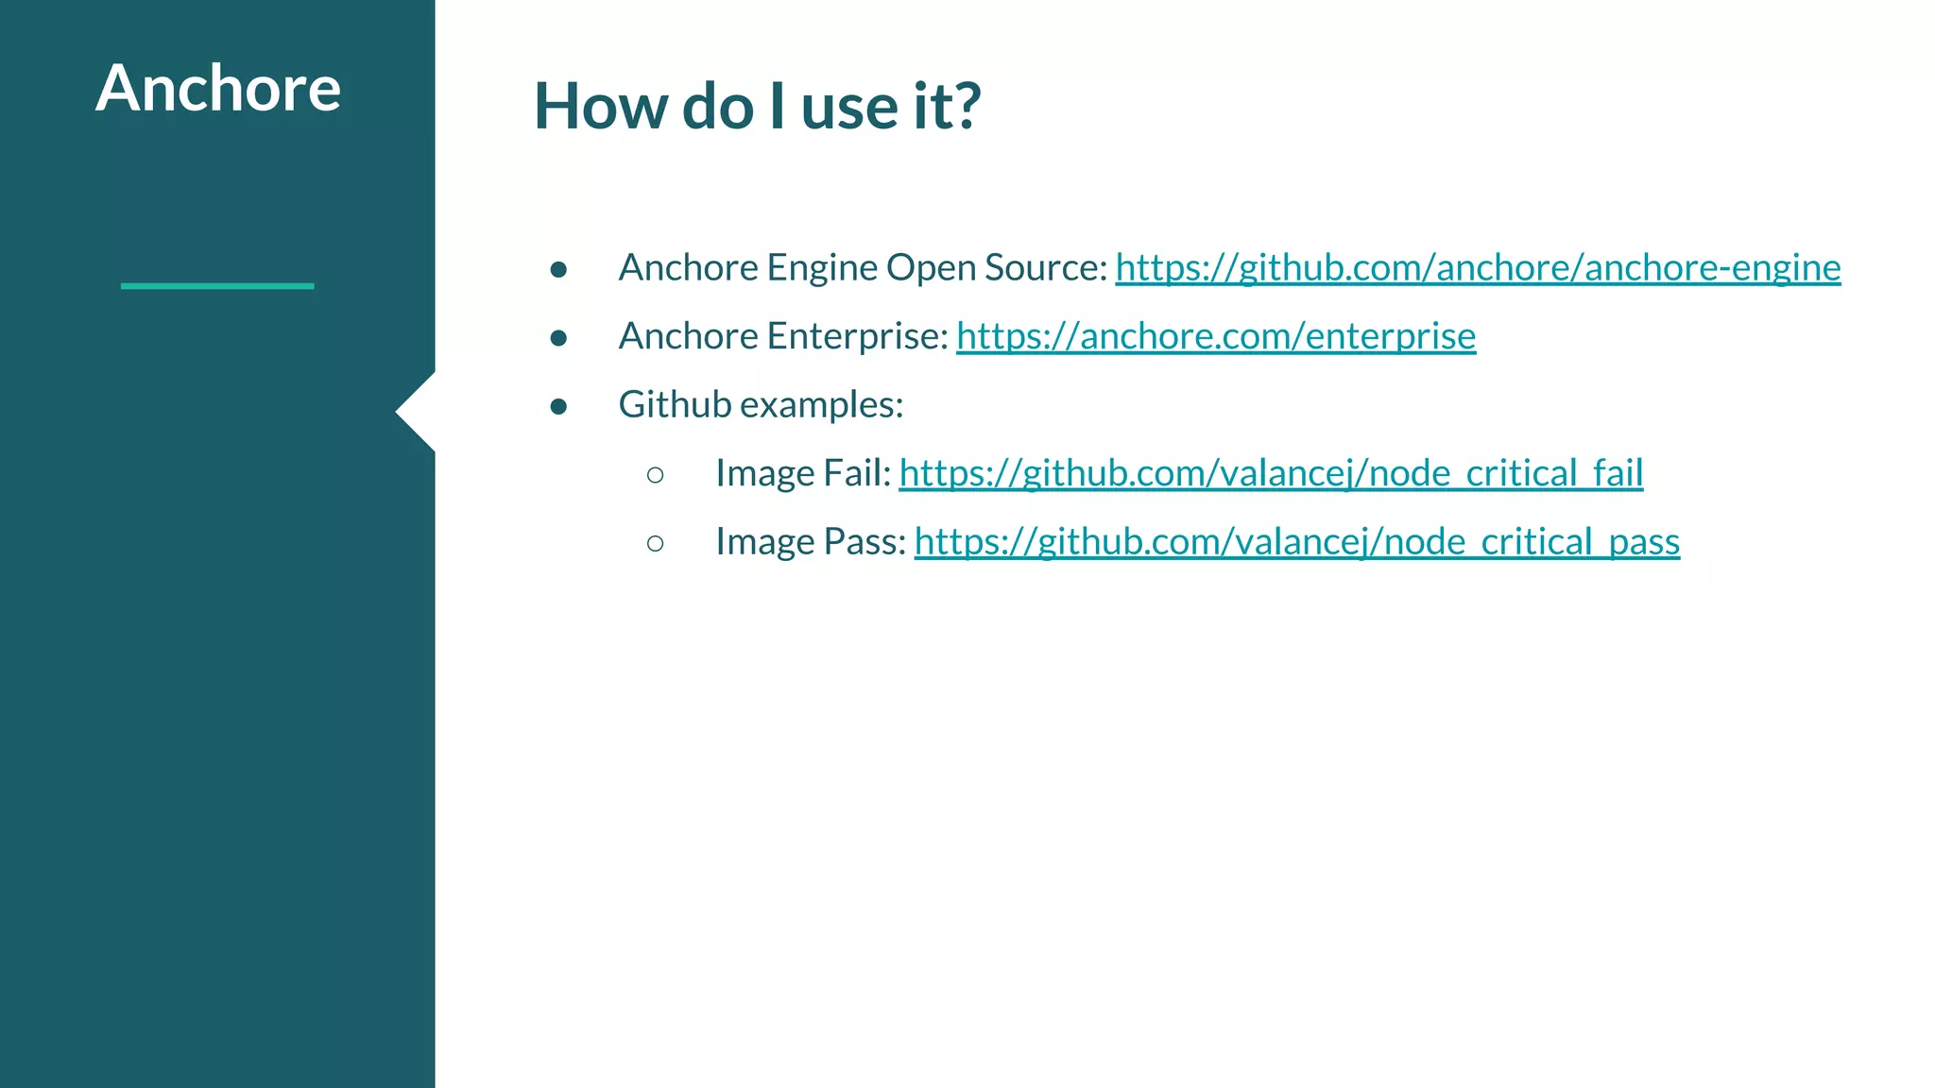Screen dimensions: 1935x1088
Task: Select the 'Image Fail:' label text
Action: 803,473
